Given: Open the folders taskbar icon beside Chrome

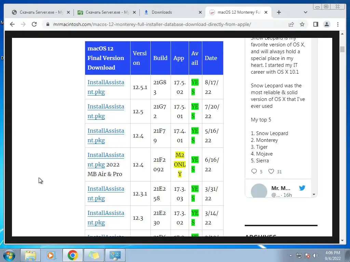Looking at the screenshot, I should pyautogui.click(x=94, y=255).
